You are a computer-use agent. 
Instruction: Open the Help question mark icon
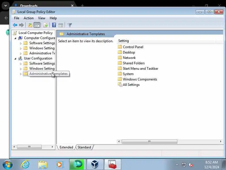click(x=54, y=25)
